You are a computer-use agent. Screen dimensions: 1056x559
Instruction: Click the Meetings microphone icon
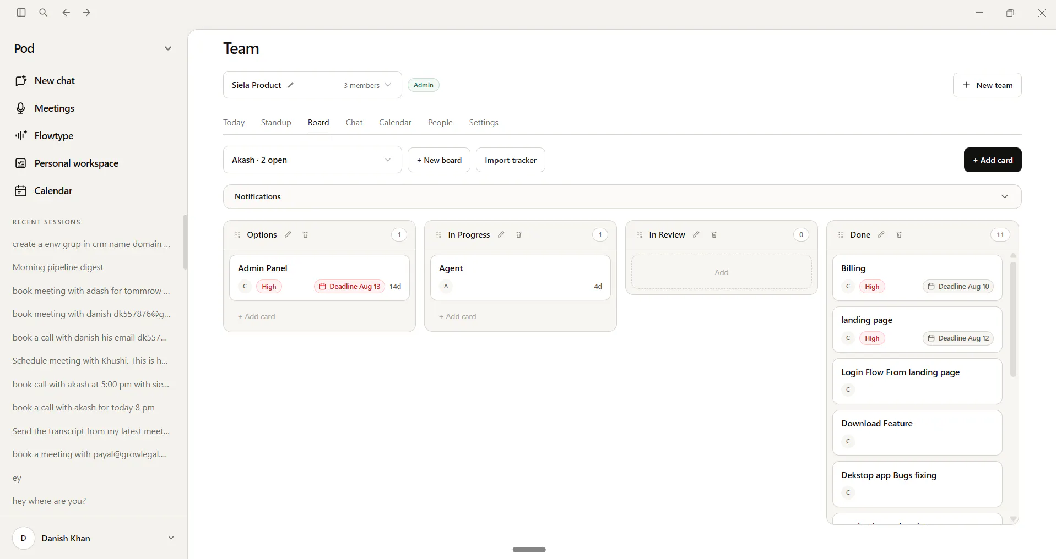[x=21, y=108]
